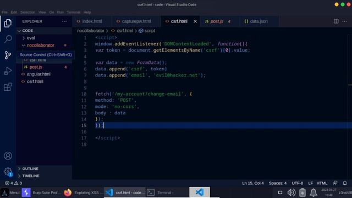The image size is (352, 198).
Task: Open the Run menu
Action: [x=61, y=12]
